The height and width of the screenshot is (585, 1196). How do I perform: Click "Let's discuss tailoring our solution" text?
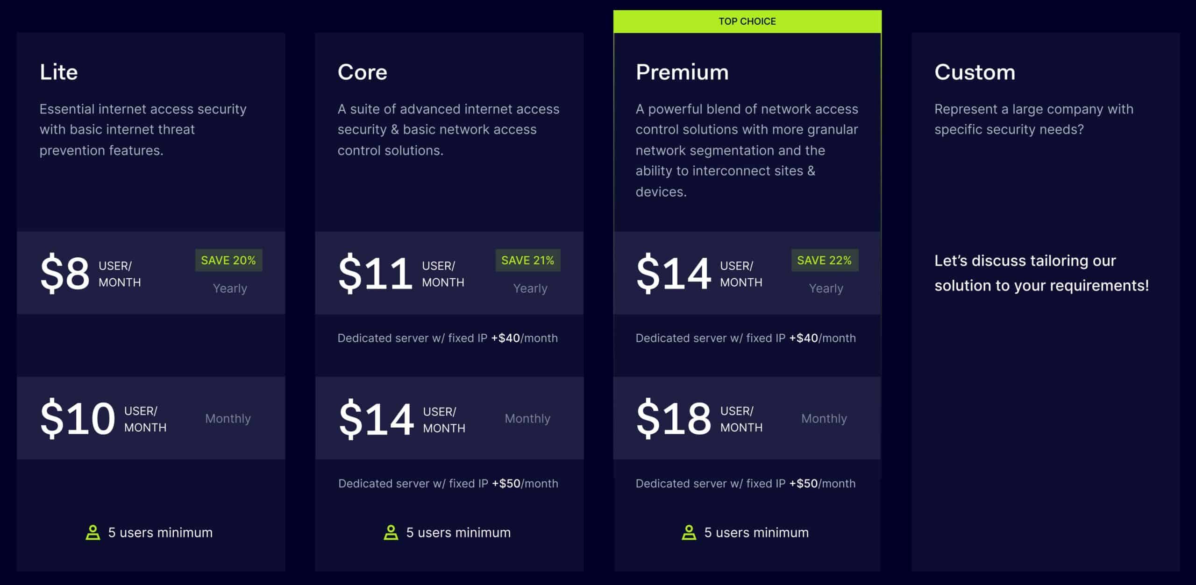(1041, 273)
